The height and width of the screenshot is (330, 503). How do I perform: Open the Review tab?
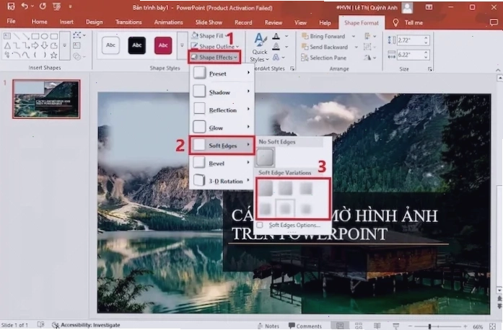tap(273, 22)
